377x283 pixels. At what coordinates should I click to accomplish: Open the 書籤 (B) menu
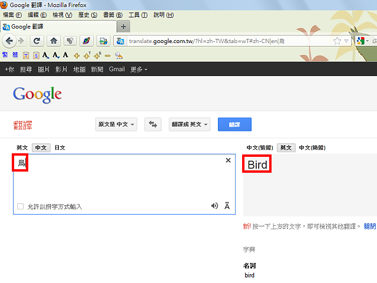click(x=113, y=15)
